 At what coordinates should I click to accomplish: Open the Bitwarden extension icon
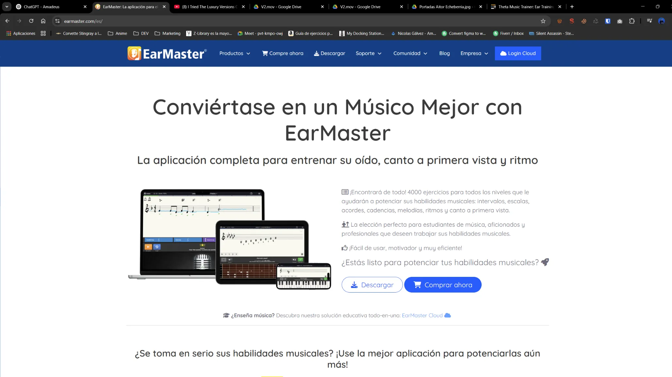[608, 21]
